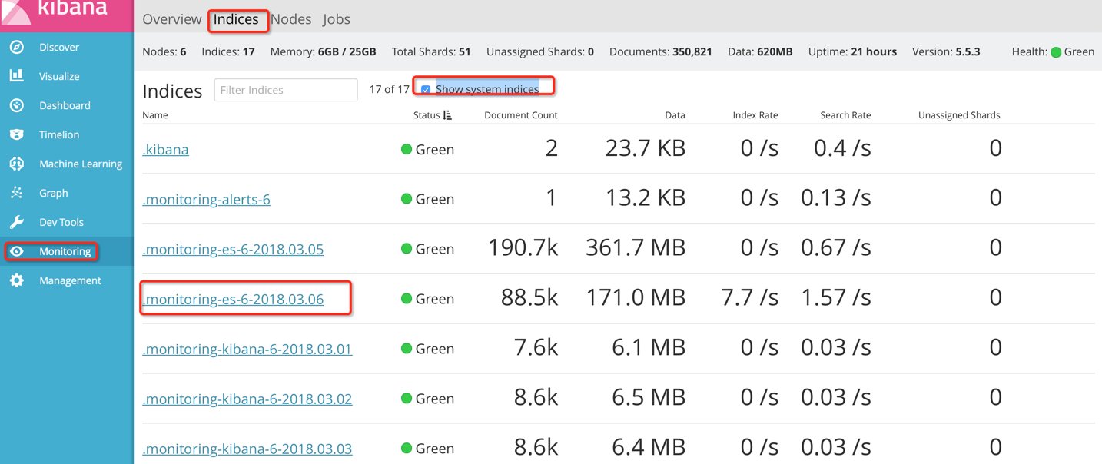Click the green cluster health dot
The width and height of the screenshot is (1102, 464).
click(1056, 52)
